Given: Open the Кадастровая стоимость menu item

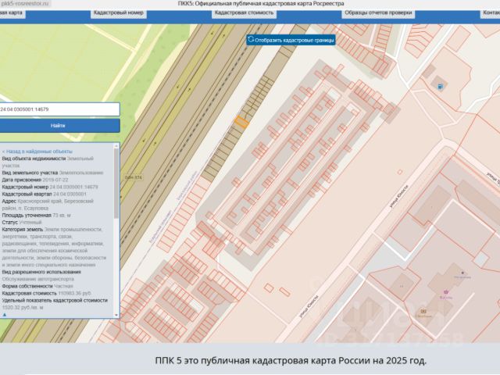Looking at the screenshot, I should [x=244, y=12].
